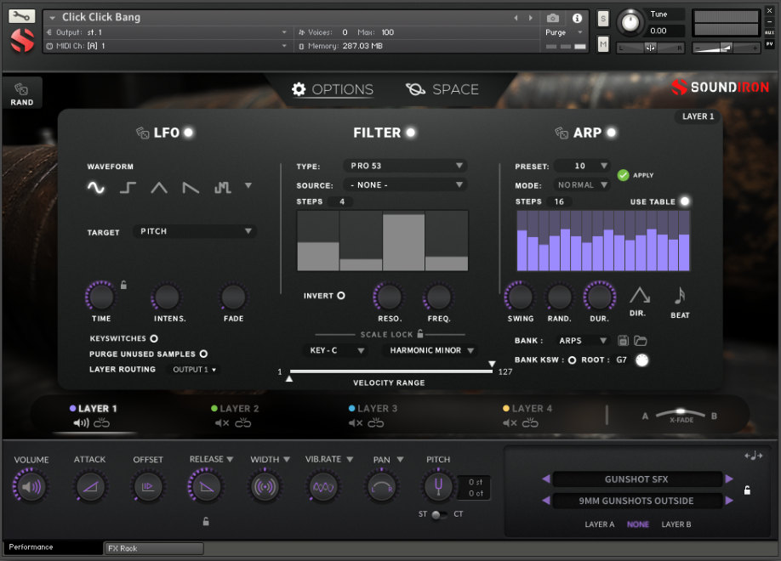Open the FX Rack tab at the bottom
The width and height of the screenshot is (781, 561).
point(153,547)
